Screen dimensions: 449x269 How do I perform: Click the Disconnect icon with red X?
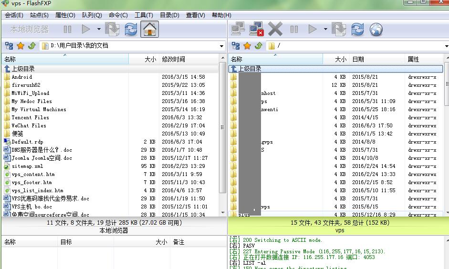click(x=256, y=29)
